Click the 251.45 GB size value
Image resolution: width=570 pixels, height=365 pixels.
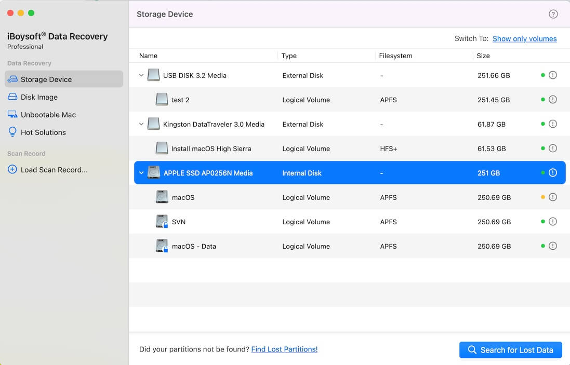(x=494, y=100)
